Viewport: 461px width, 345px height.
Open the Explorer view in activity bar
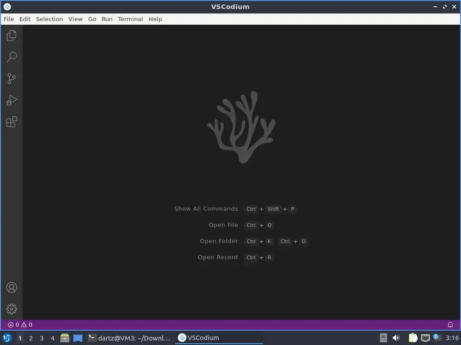coord(11,35)
